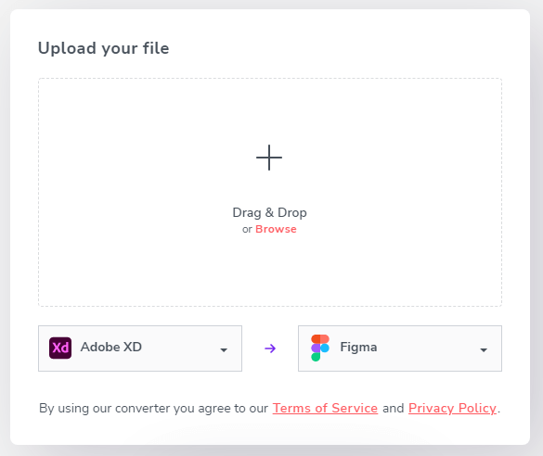This screenshot has width=543, height=456.
Task: Click the converter agreement text
Action: [153, 409]
